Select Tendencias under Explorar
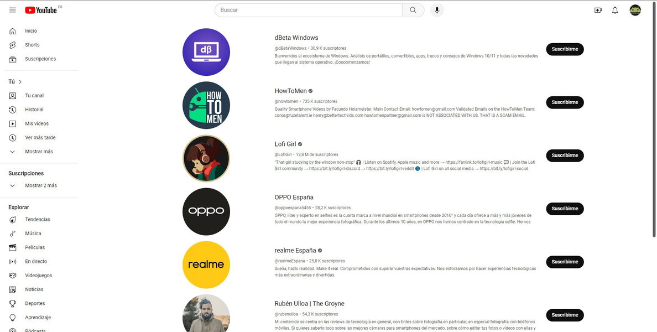The width and height of the screenshot is (657, 332). [x=39, y=220]
